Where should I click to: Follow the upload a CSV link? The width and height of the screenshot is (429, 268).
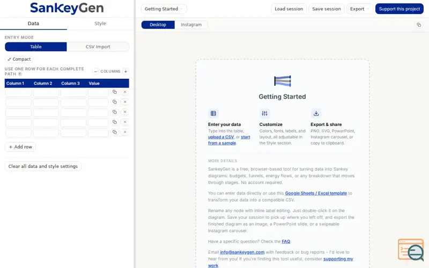point(221,137)
